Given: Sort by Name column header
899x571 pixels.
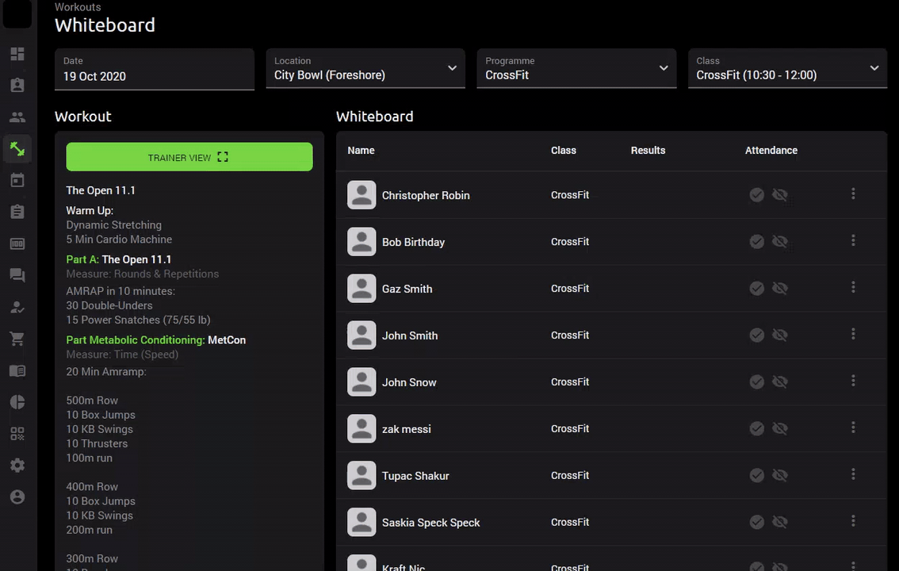Looking at the screenshot, I should pyautogui.click(x=361, y=150).
